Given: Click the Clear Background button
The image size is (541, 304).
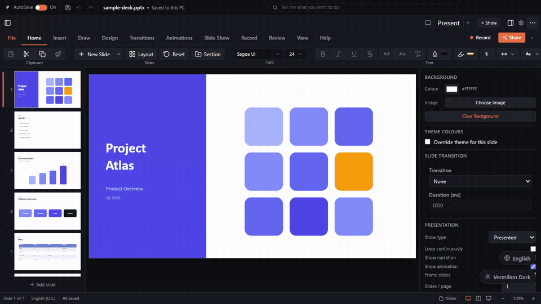Looking at the screenshot, I should point(480,116).
